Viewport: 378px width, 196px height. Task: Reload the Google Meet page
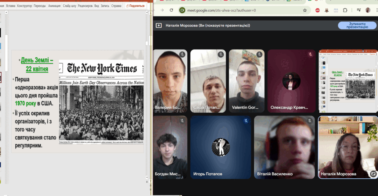tap(171, 10)
